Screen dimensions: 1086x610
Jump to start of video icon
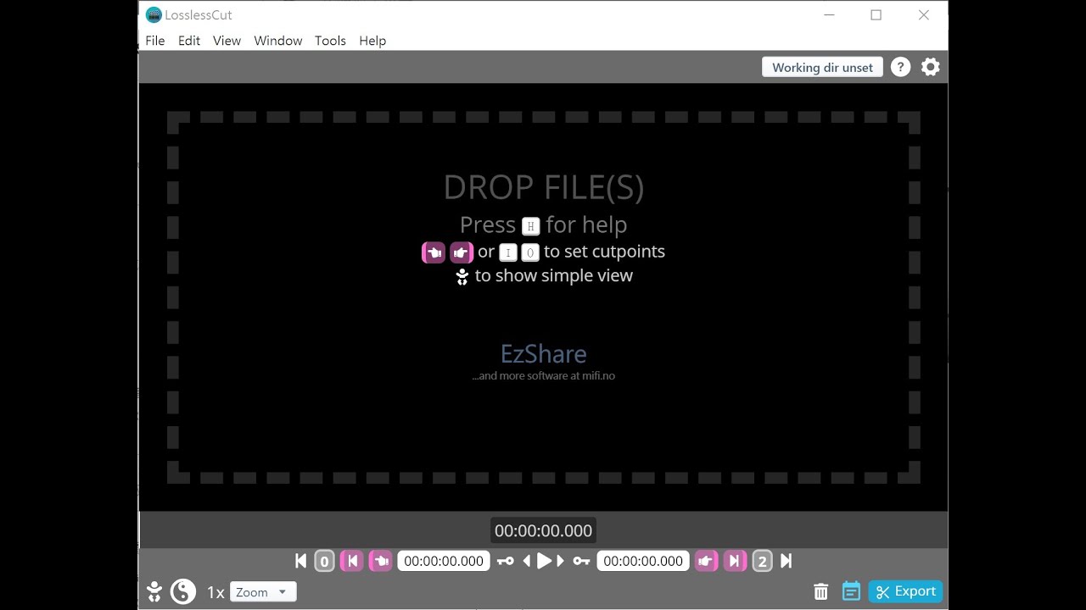300,561
